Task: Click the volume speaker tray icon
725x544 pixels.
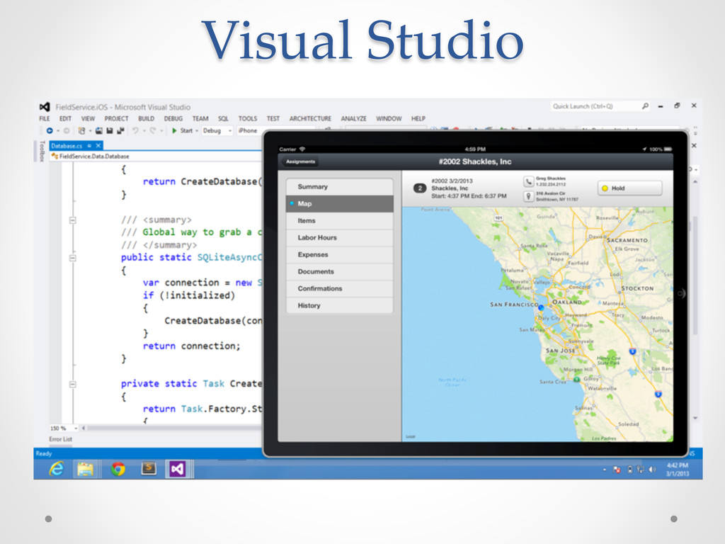Action: point(652,470)
